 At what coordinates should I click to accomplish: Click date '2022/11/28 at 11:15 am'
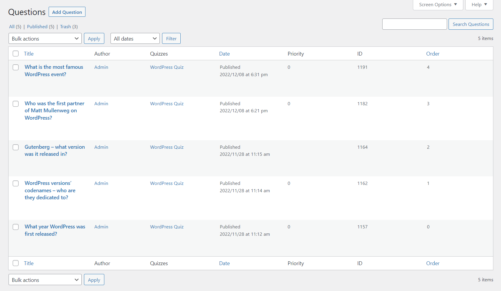245,154
